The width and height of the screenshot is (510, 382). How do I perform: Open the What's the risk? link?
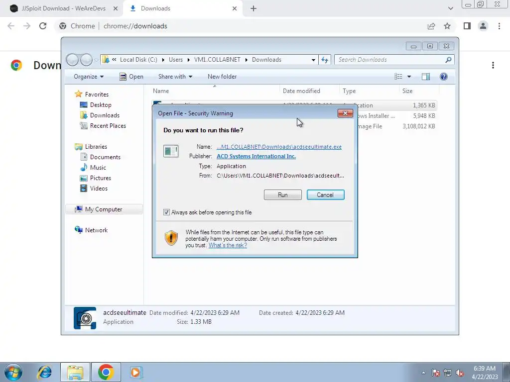[x=228, y=245]
